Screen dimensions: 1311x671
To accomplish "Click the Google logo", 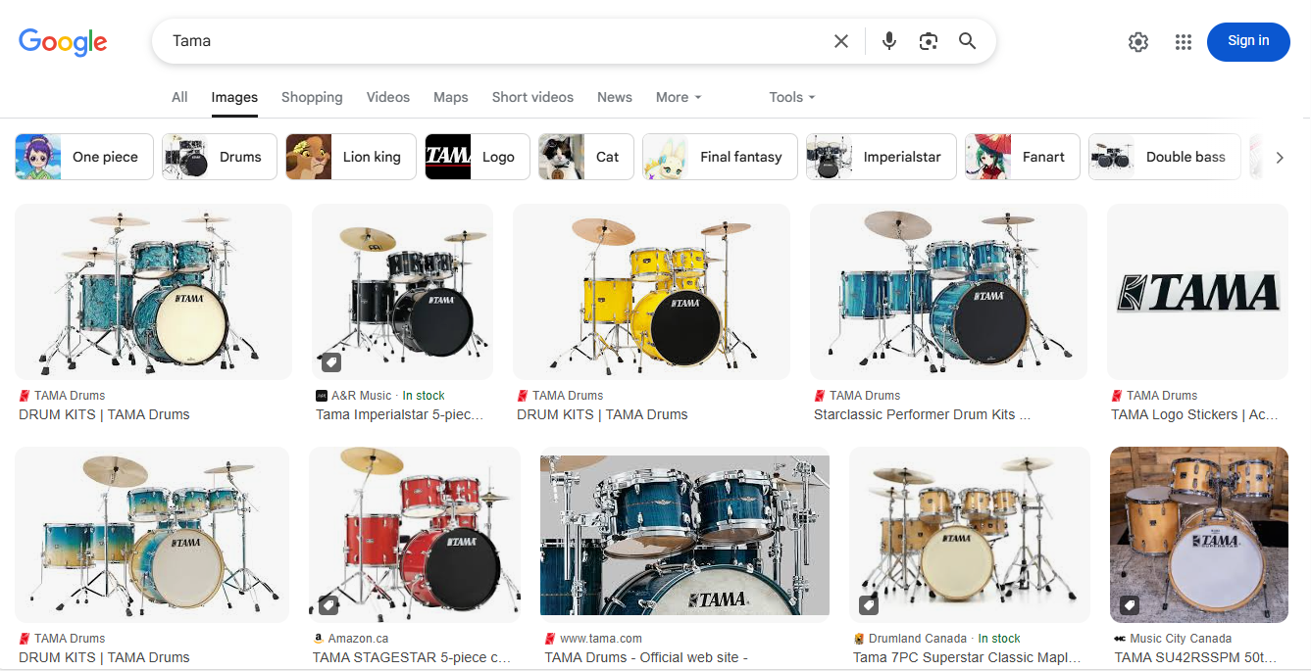I will pos(63,42).
